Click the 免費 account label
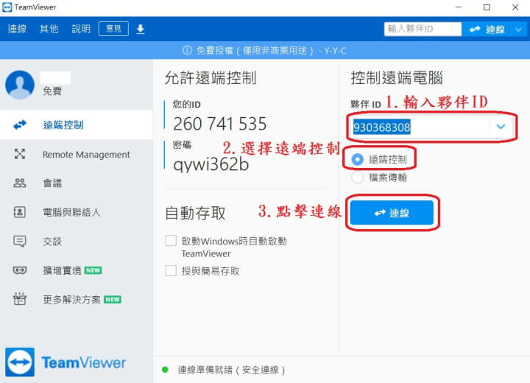 52,91
